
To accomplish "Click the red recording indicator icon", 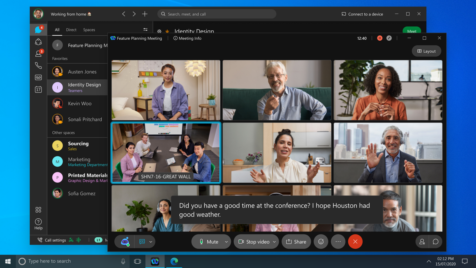I will coord(380,38).
